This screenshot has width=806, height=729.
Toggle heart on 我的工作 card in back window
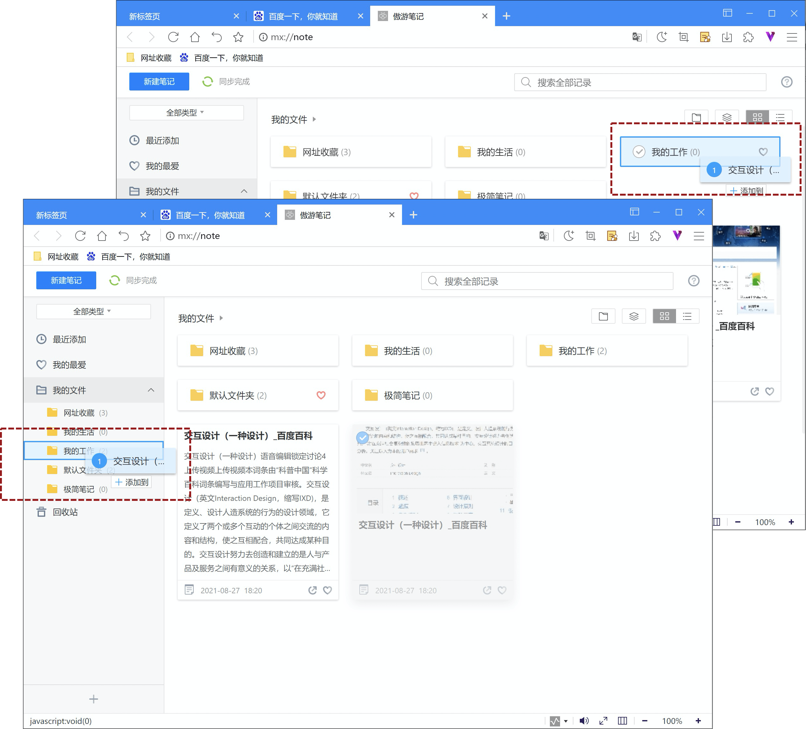(763, 152)
